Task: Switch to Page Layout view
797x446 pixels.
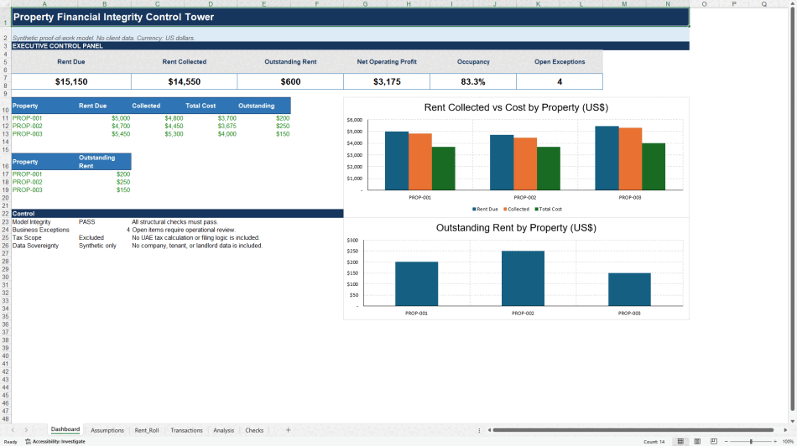Action: click(697, 442)
